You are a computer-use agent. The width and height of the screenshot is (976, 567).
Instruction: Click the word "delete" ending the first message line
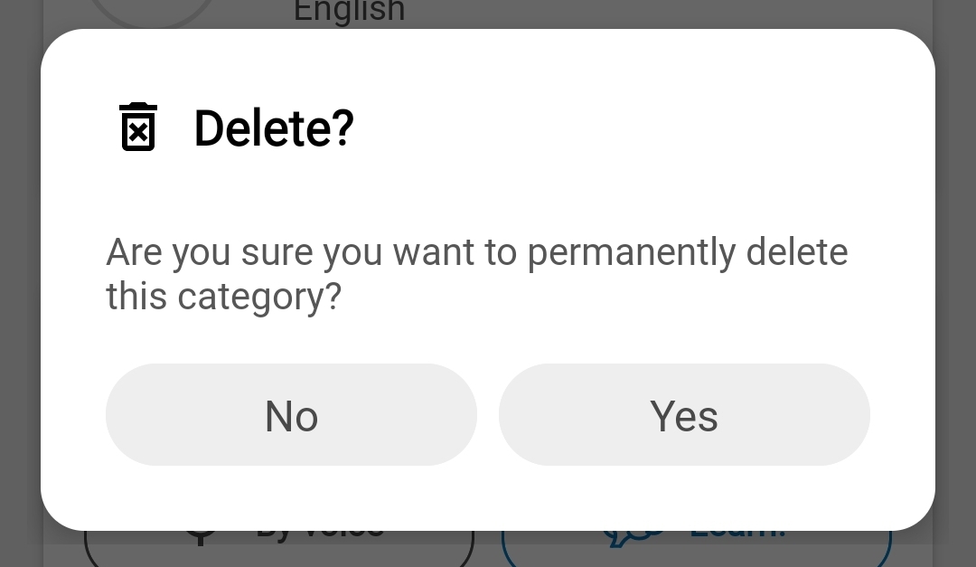click(x=796, y=252)
